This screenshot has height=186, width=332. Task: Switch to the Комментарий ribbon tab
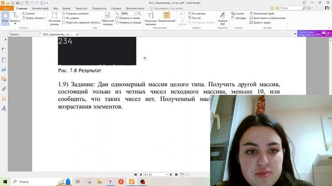click(40, 8)
